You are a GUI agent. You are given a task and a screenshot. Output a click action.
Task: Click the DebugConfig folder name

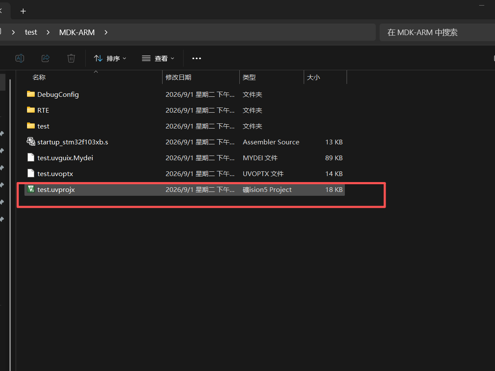pyautogui.click(x=58, y=95)
